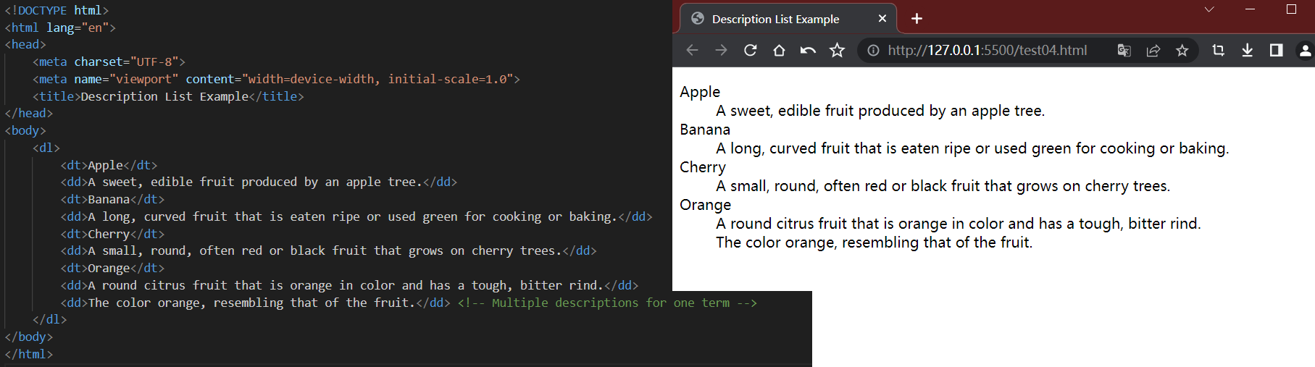Viewport: 1315px width, 367px height.
Task: Click the <dd>A small, round code line
Action: point(329,250)
